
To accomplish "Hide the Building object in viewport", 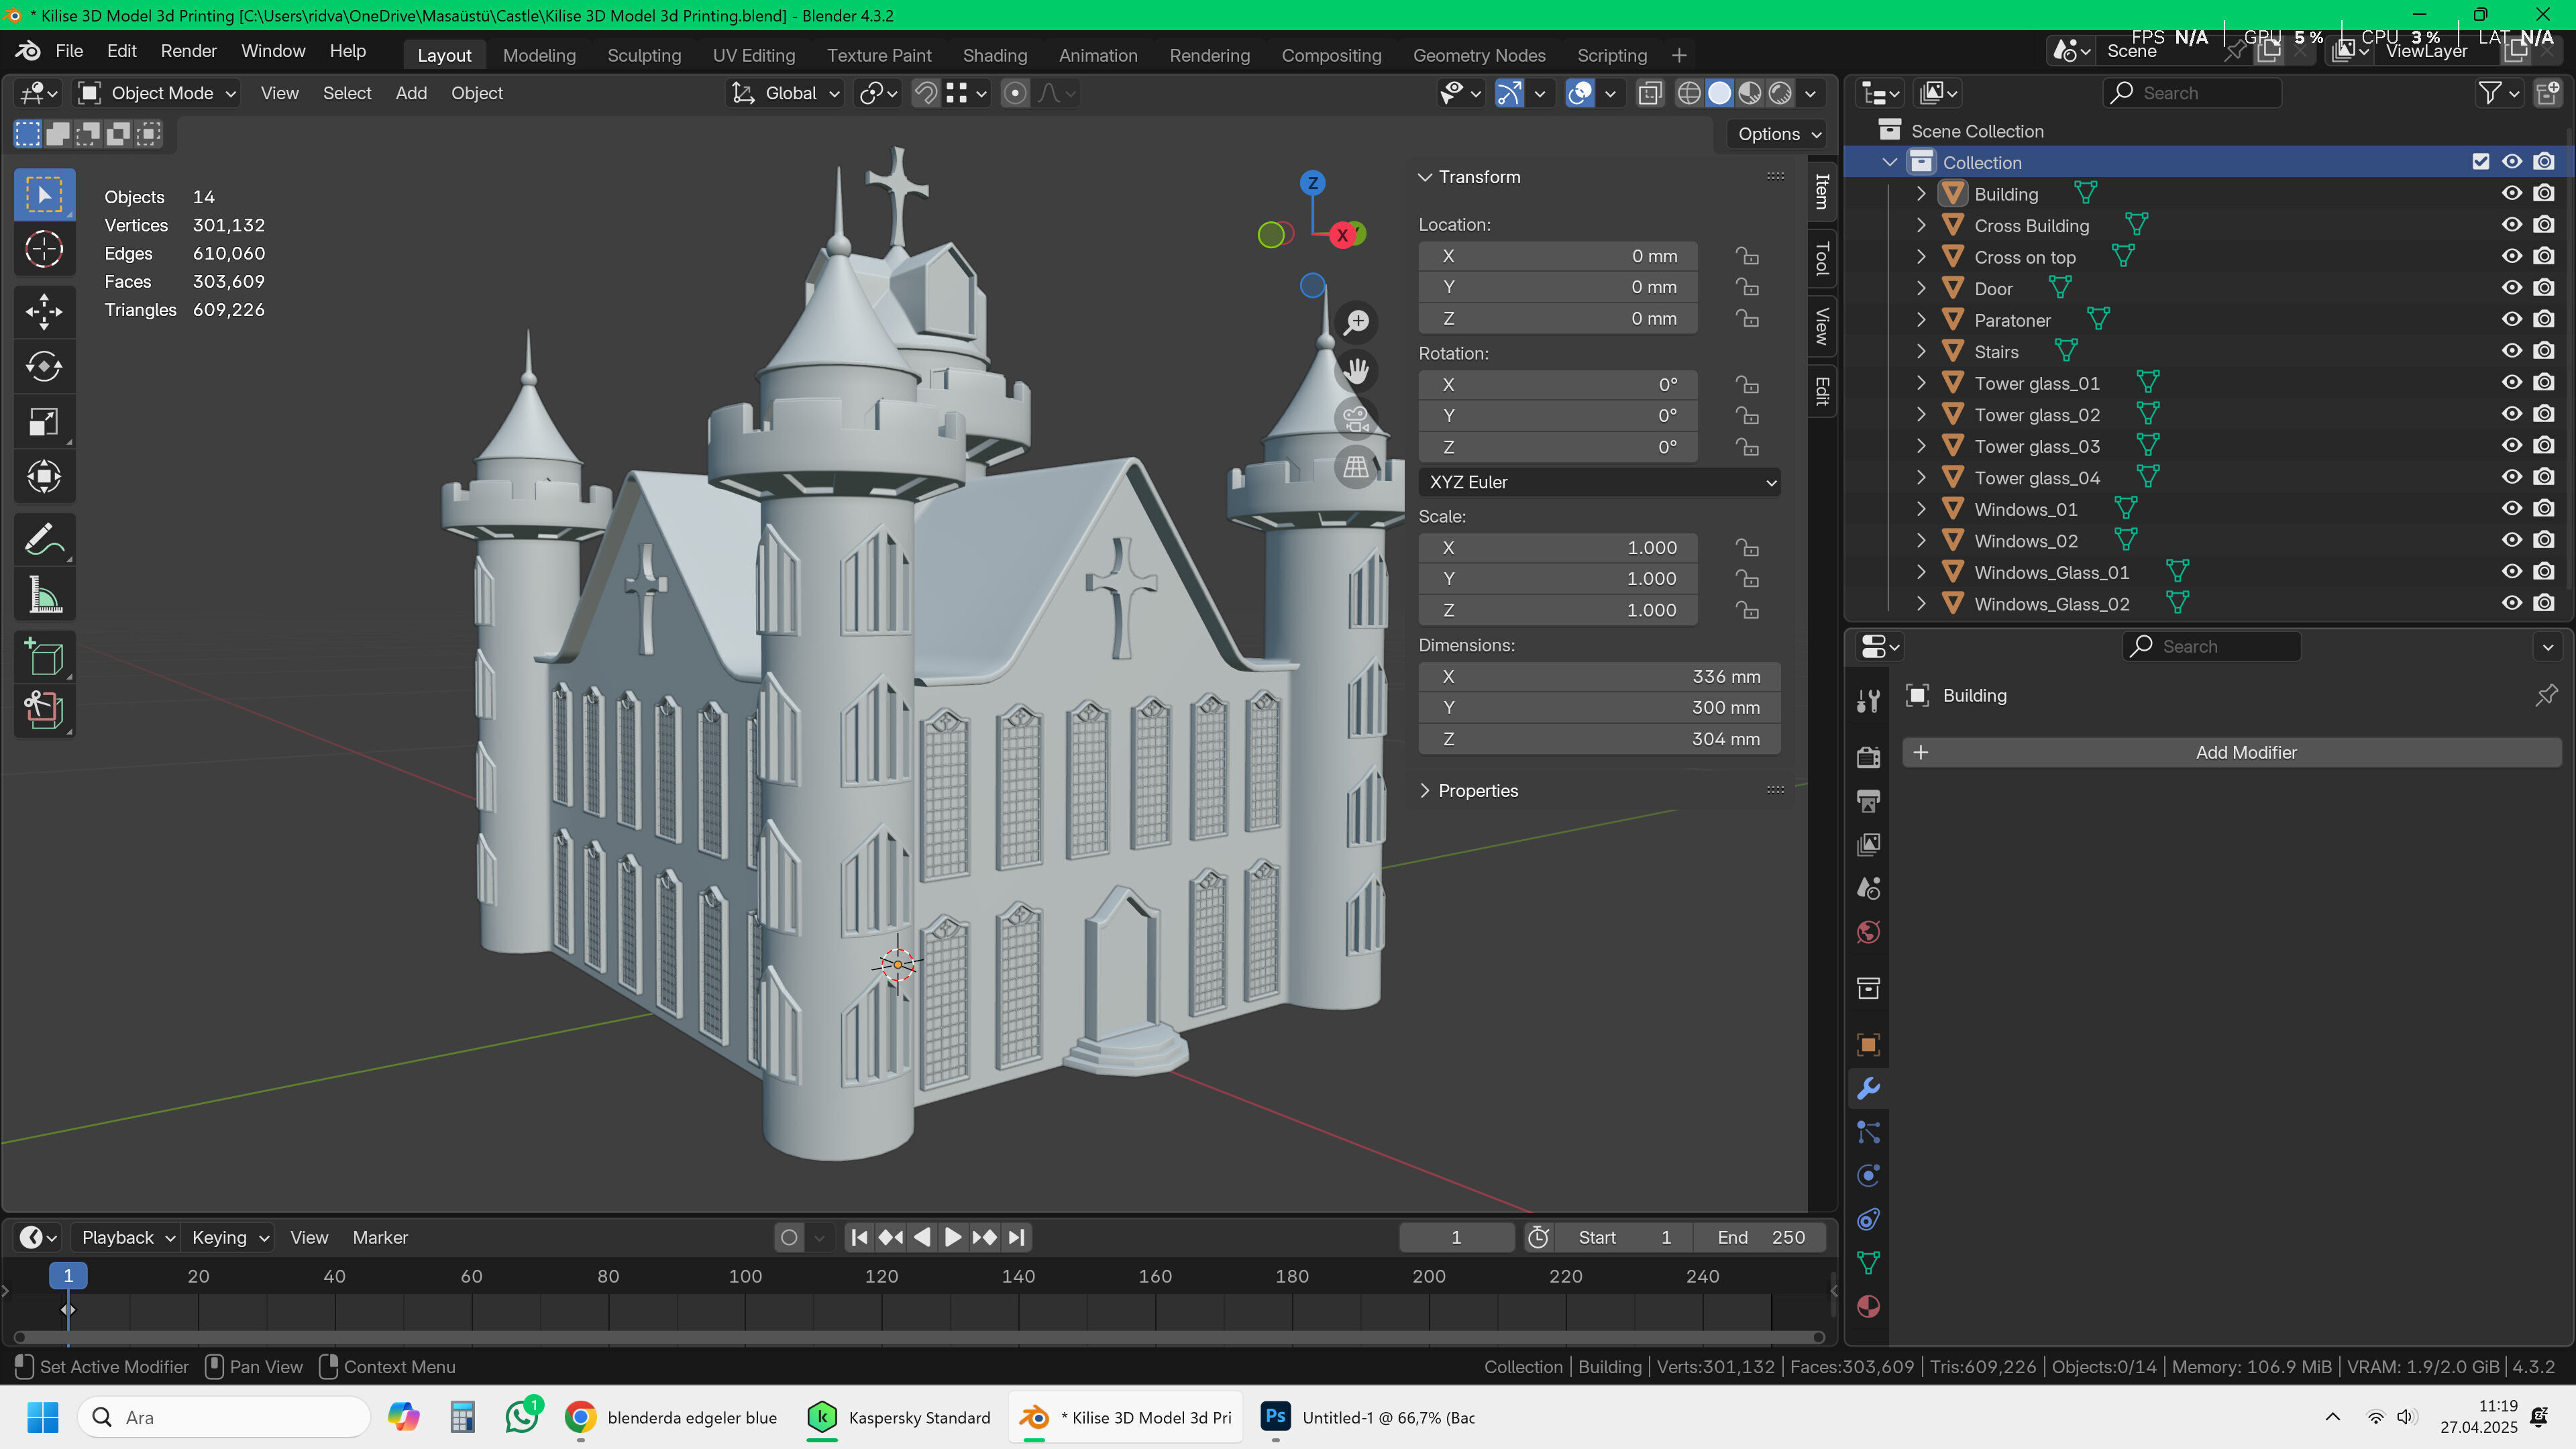I will click(2512, 193).
